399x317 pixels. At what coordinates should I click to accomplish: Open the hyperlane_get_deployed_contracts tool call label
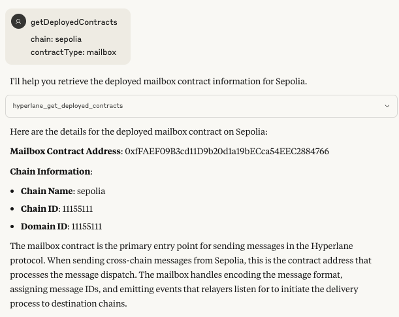pos(68,106)
